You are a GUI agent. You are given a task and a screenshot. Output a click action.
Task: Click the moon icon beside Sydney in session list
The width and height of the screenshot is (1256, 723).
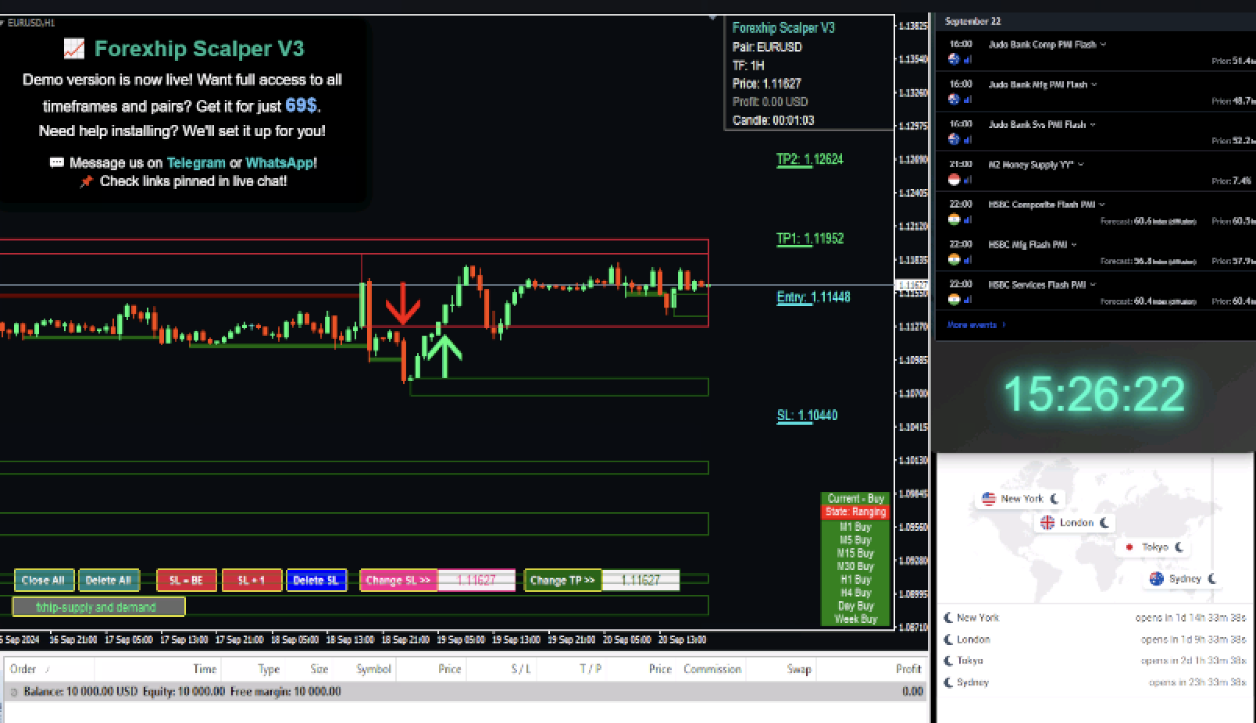coord(948,682)
